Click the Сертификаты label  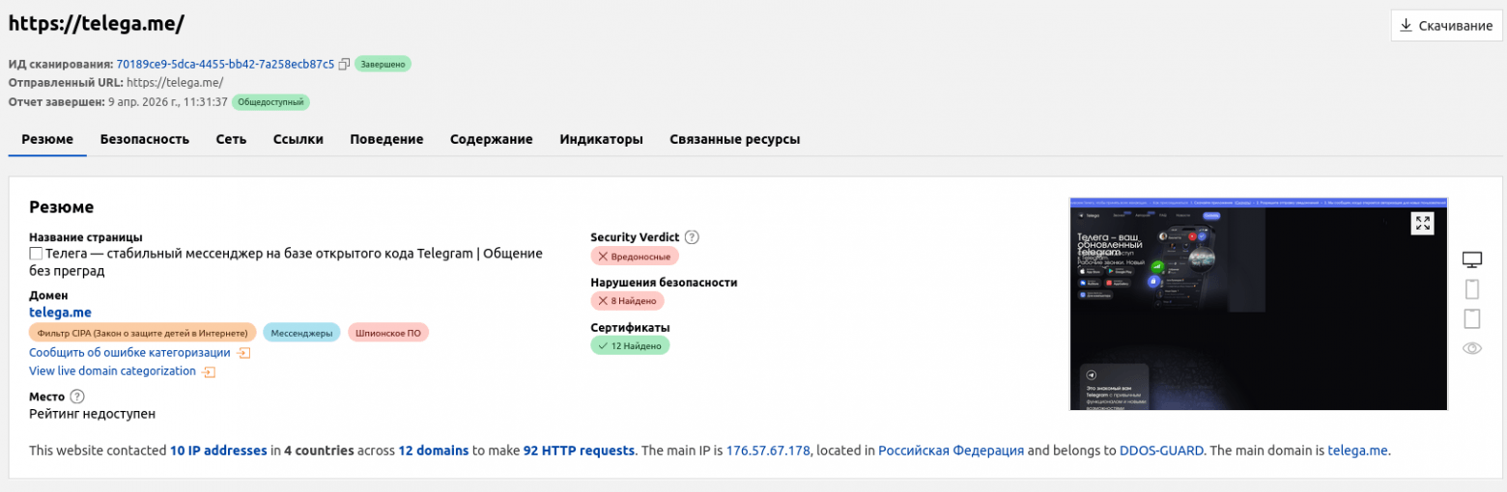[x=630, y=327]
